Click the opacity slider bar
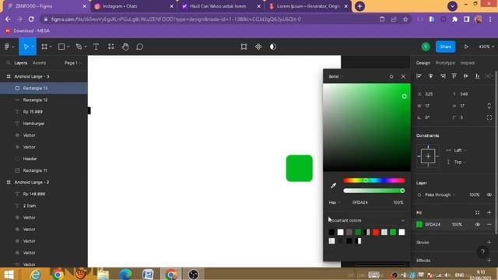The height and width of the screenshot is (280, 498). click(x=373, y=191)
